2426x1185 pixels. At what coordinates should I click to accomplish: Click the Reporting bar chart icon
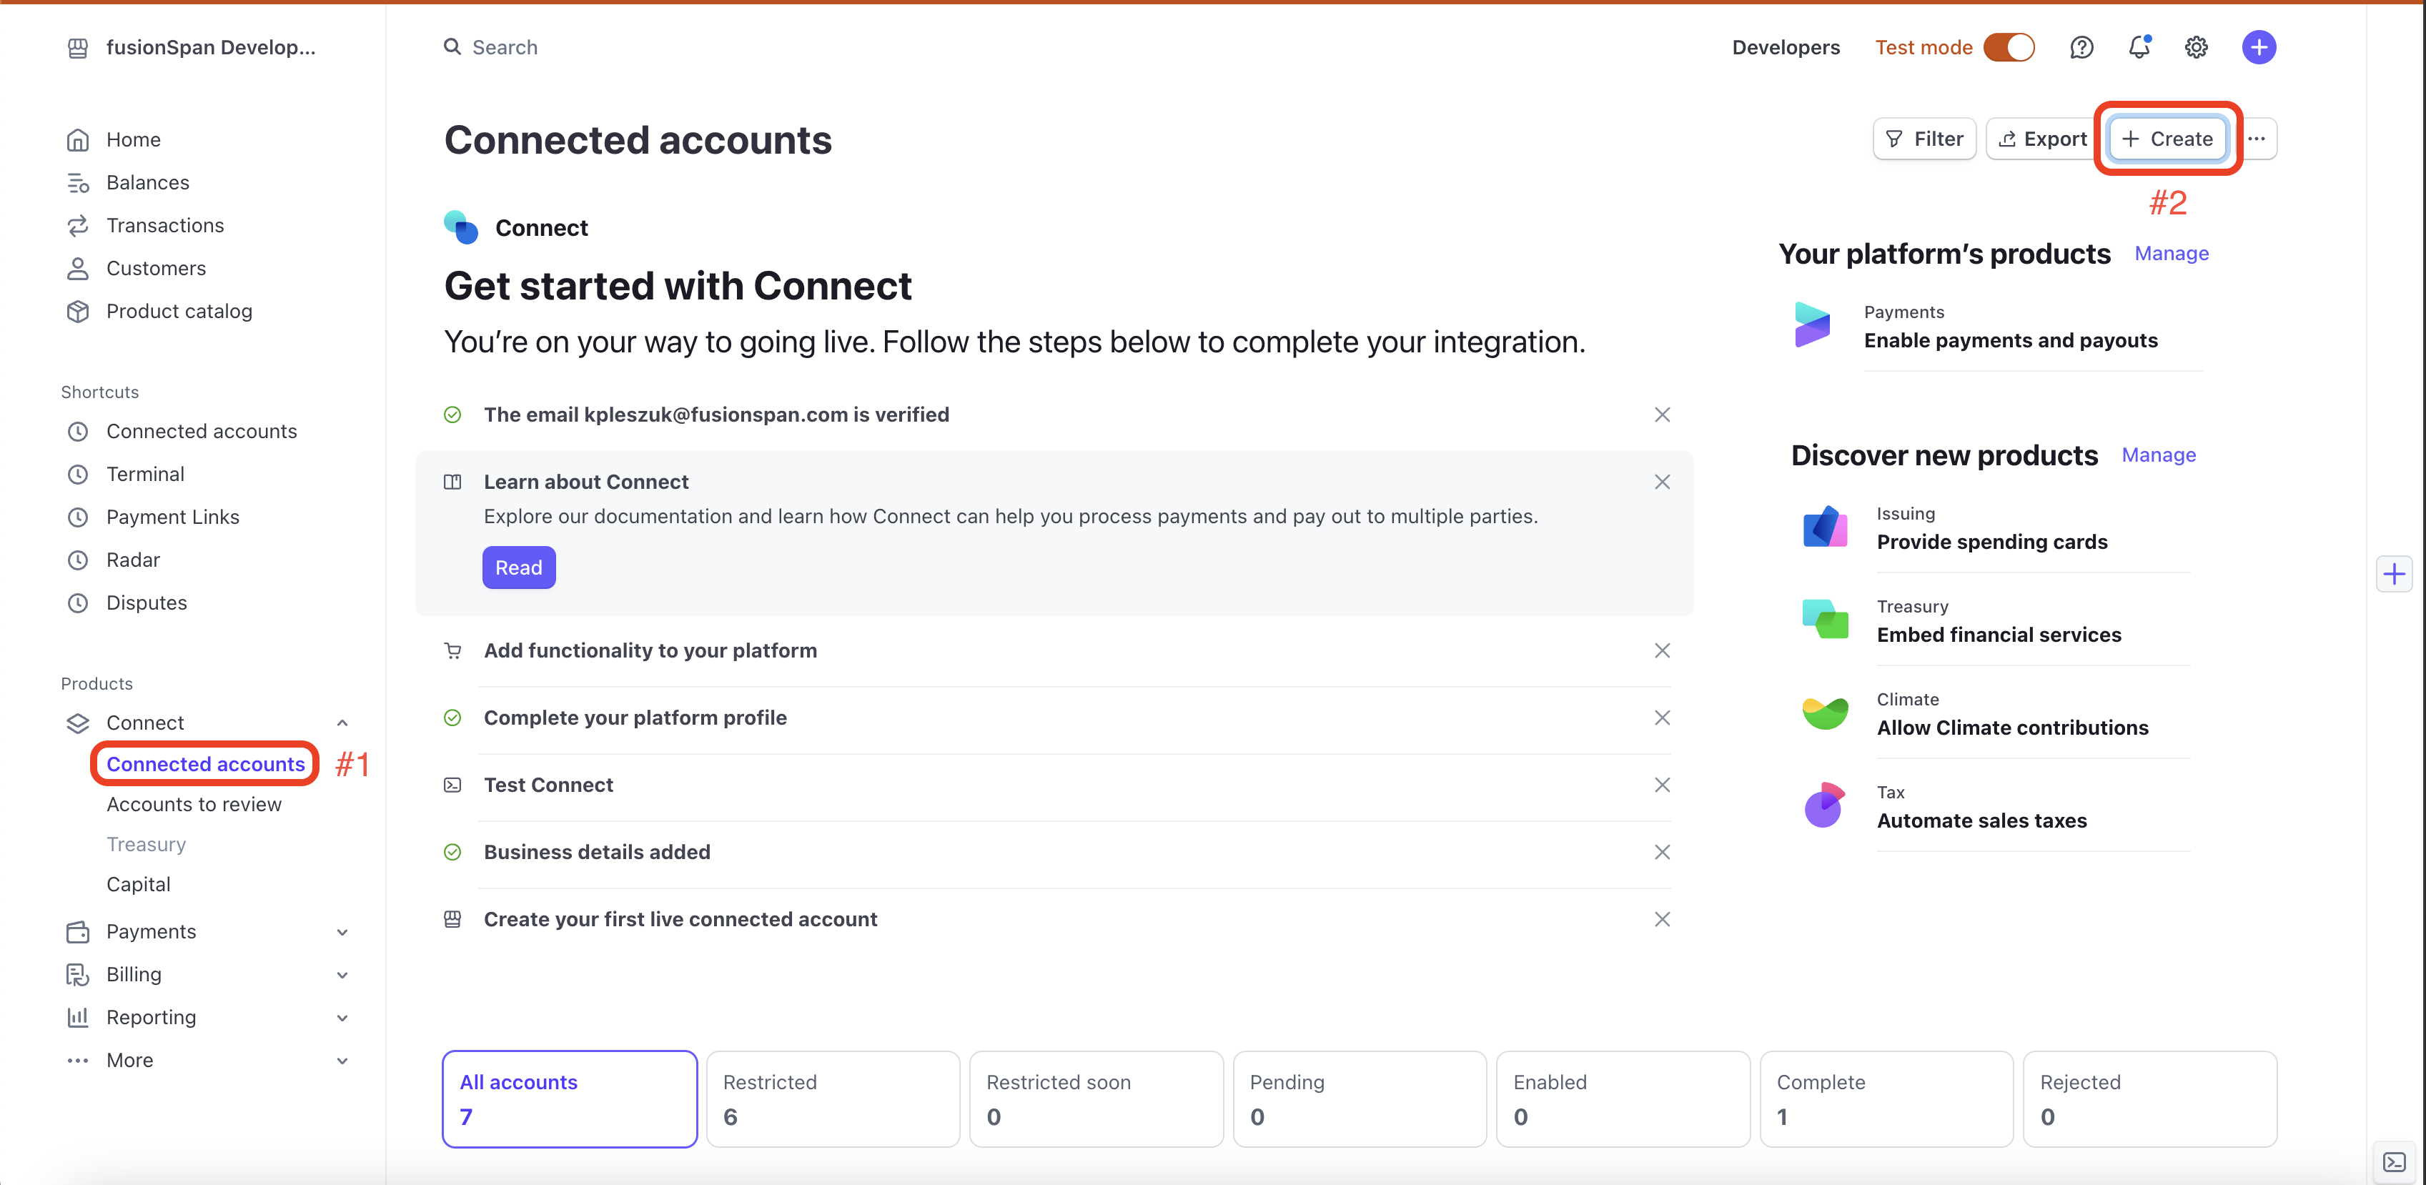coord(78,1017)
